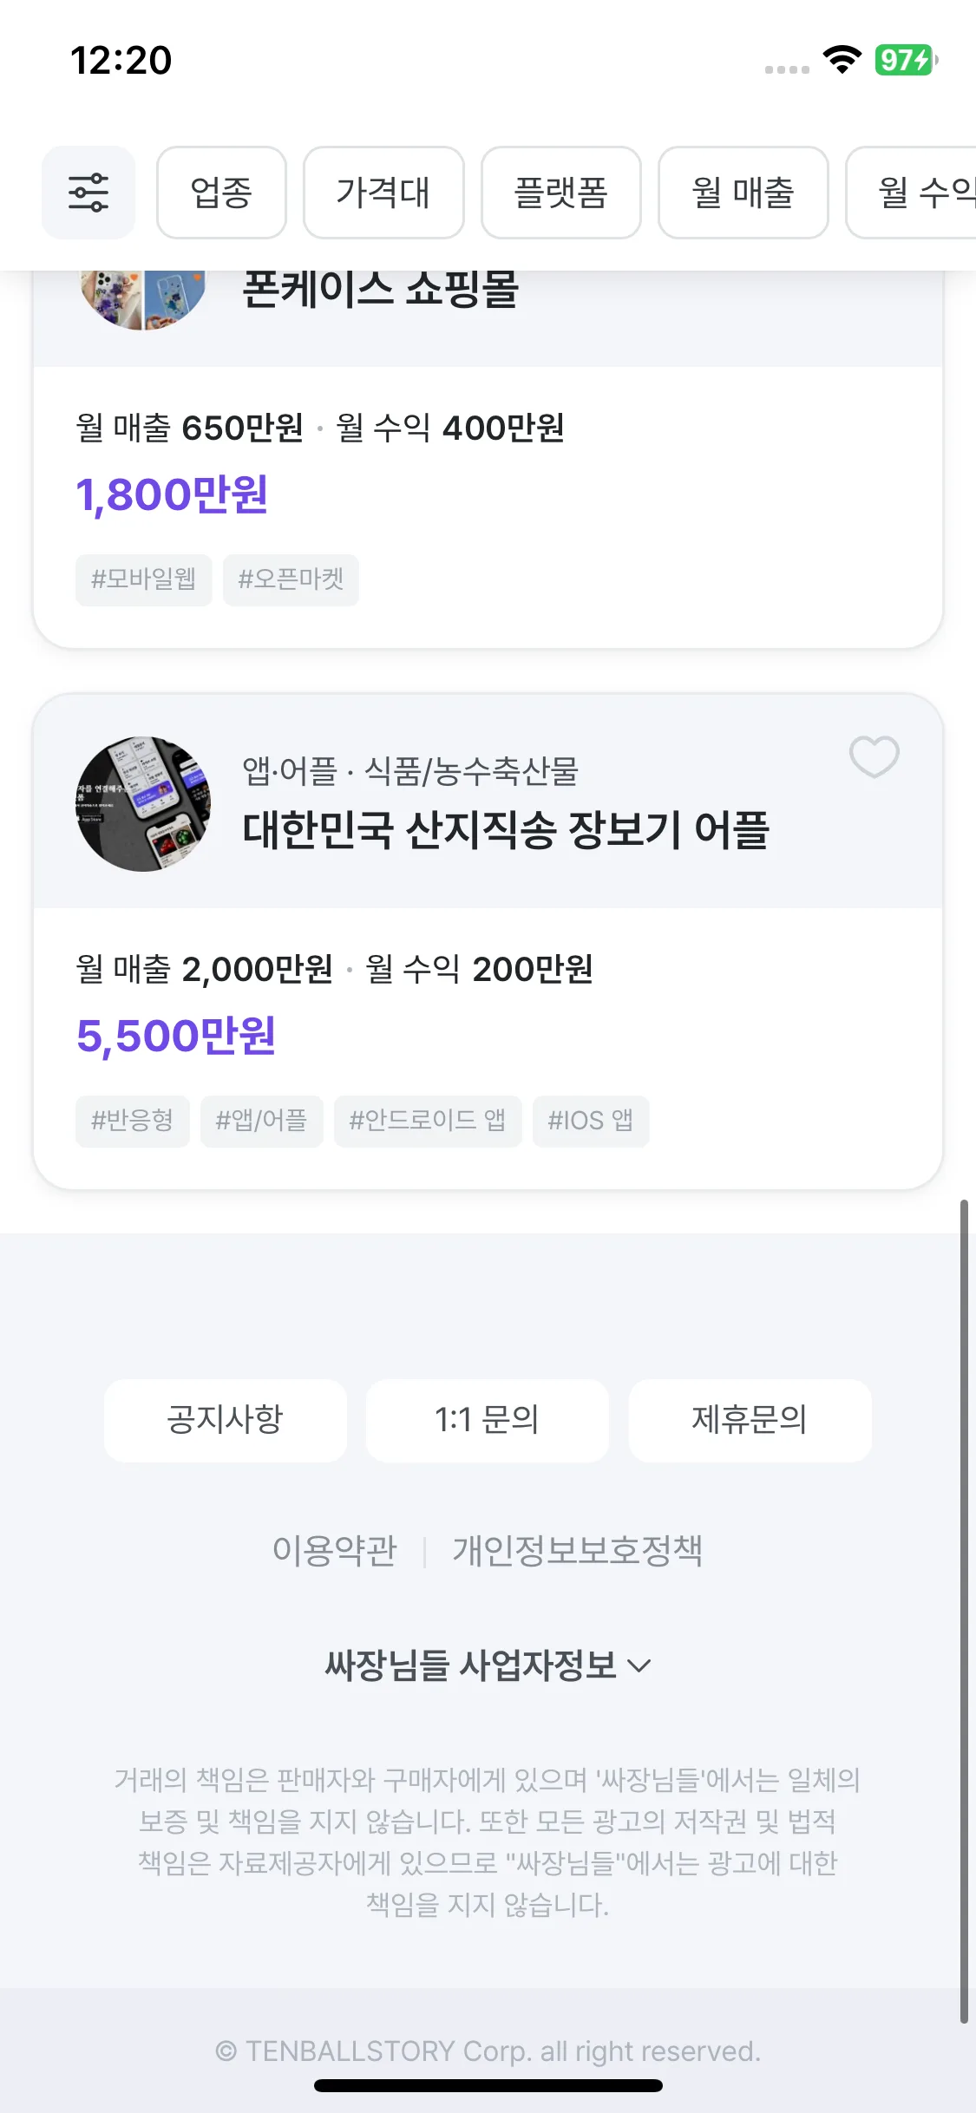
Task: Open the 개인정보보호정책 link
Action: coord(577,1550)
